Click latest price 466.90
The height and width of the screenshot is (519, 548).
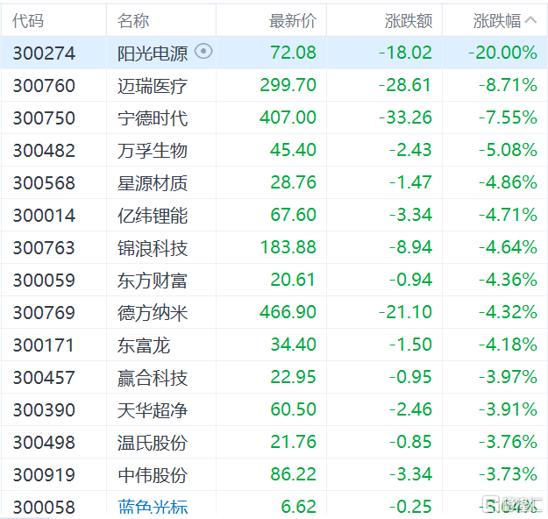288,311
